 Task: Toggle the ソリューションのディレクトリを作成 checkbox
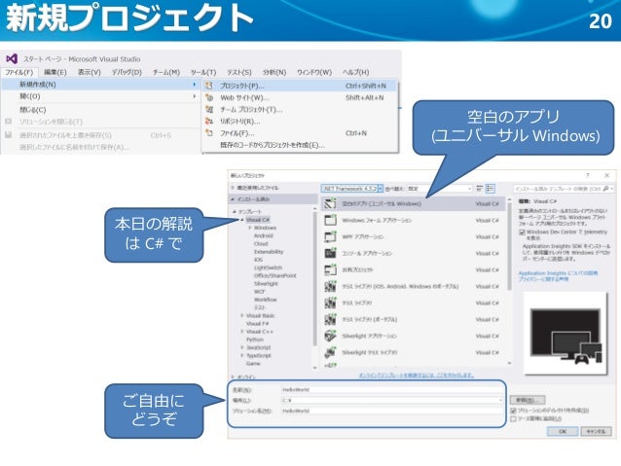(x=514, y=411)
